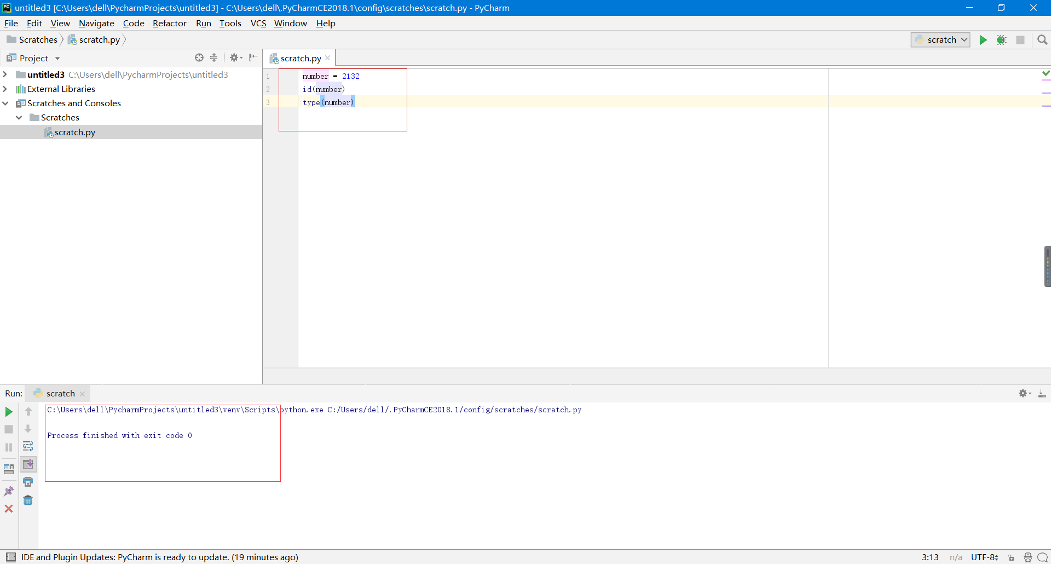This screenshot has width=1051, height=564.
Task: Stop process icon in Run panel
Action: click(9, 429)
